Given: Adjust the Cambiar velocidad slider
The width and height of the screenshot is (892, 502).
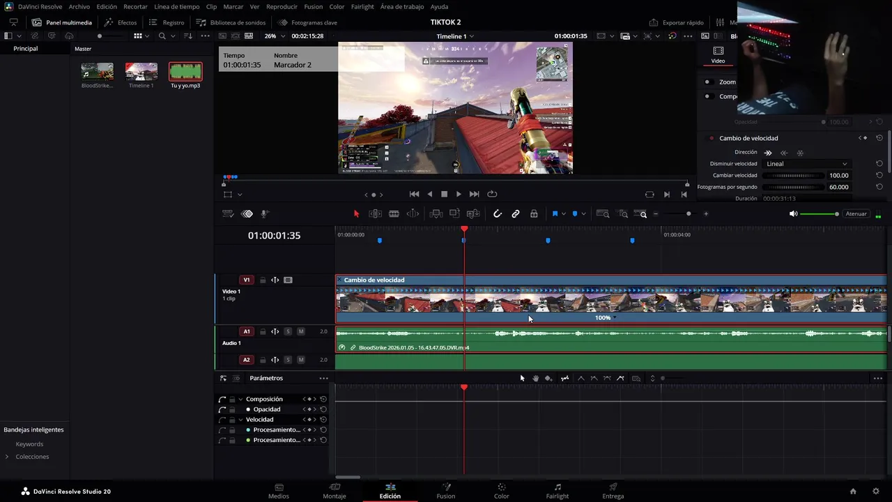Looking at the screenshot, I should click(792, 176).
